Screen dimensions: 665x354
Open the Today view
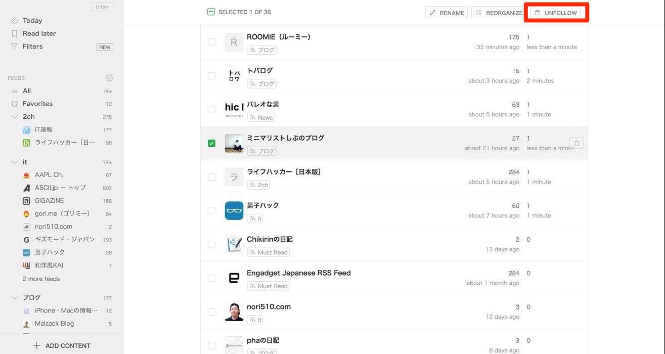32,21
